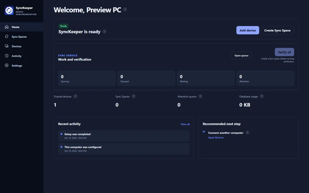Open help icon next to Sync Spaces stat

coord(133,96)
